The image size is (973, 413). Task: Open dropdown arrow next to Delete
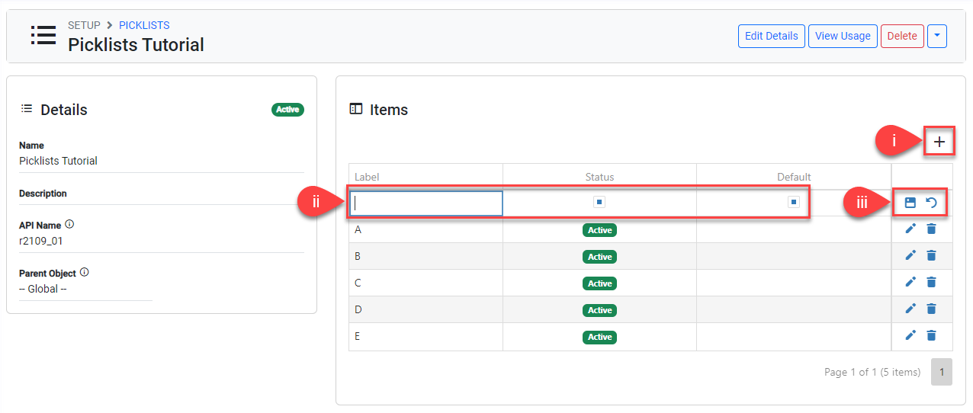tap(937, 36)
